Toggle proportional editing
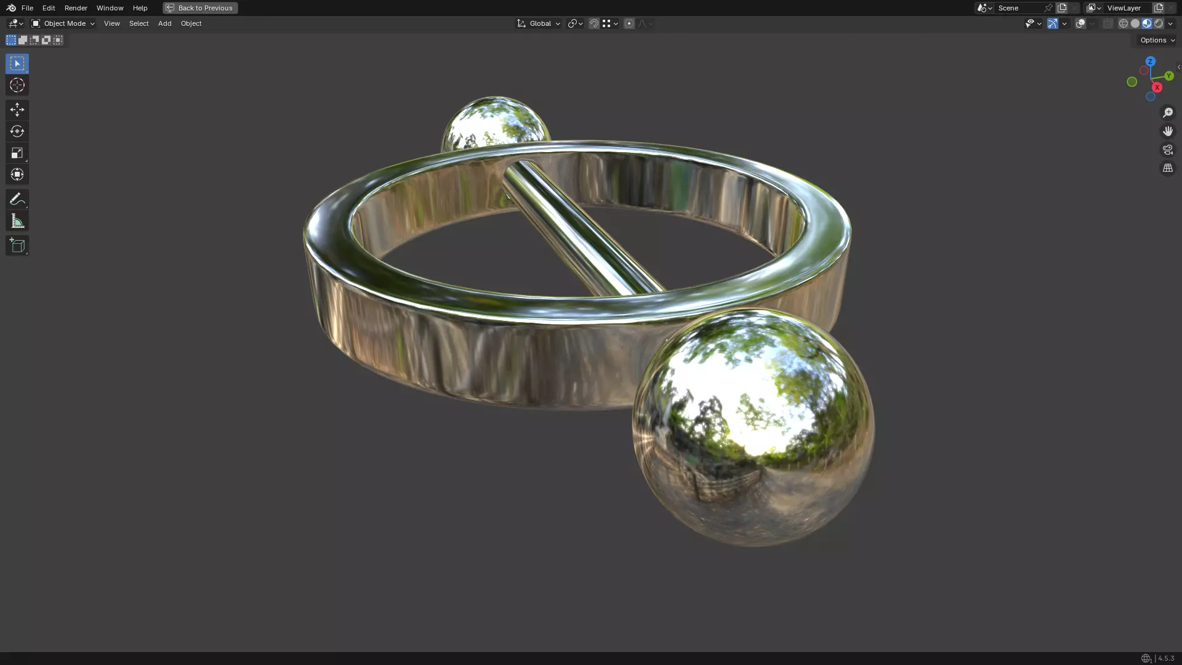This screenshot has height=665, width=1182. click(x=629, y=23)
